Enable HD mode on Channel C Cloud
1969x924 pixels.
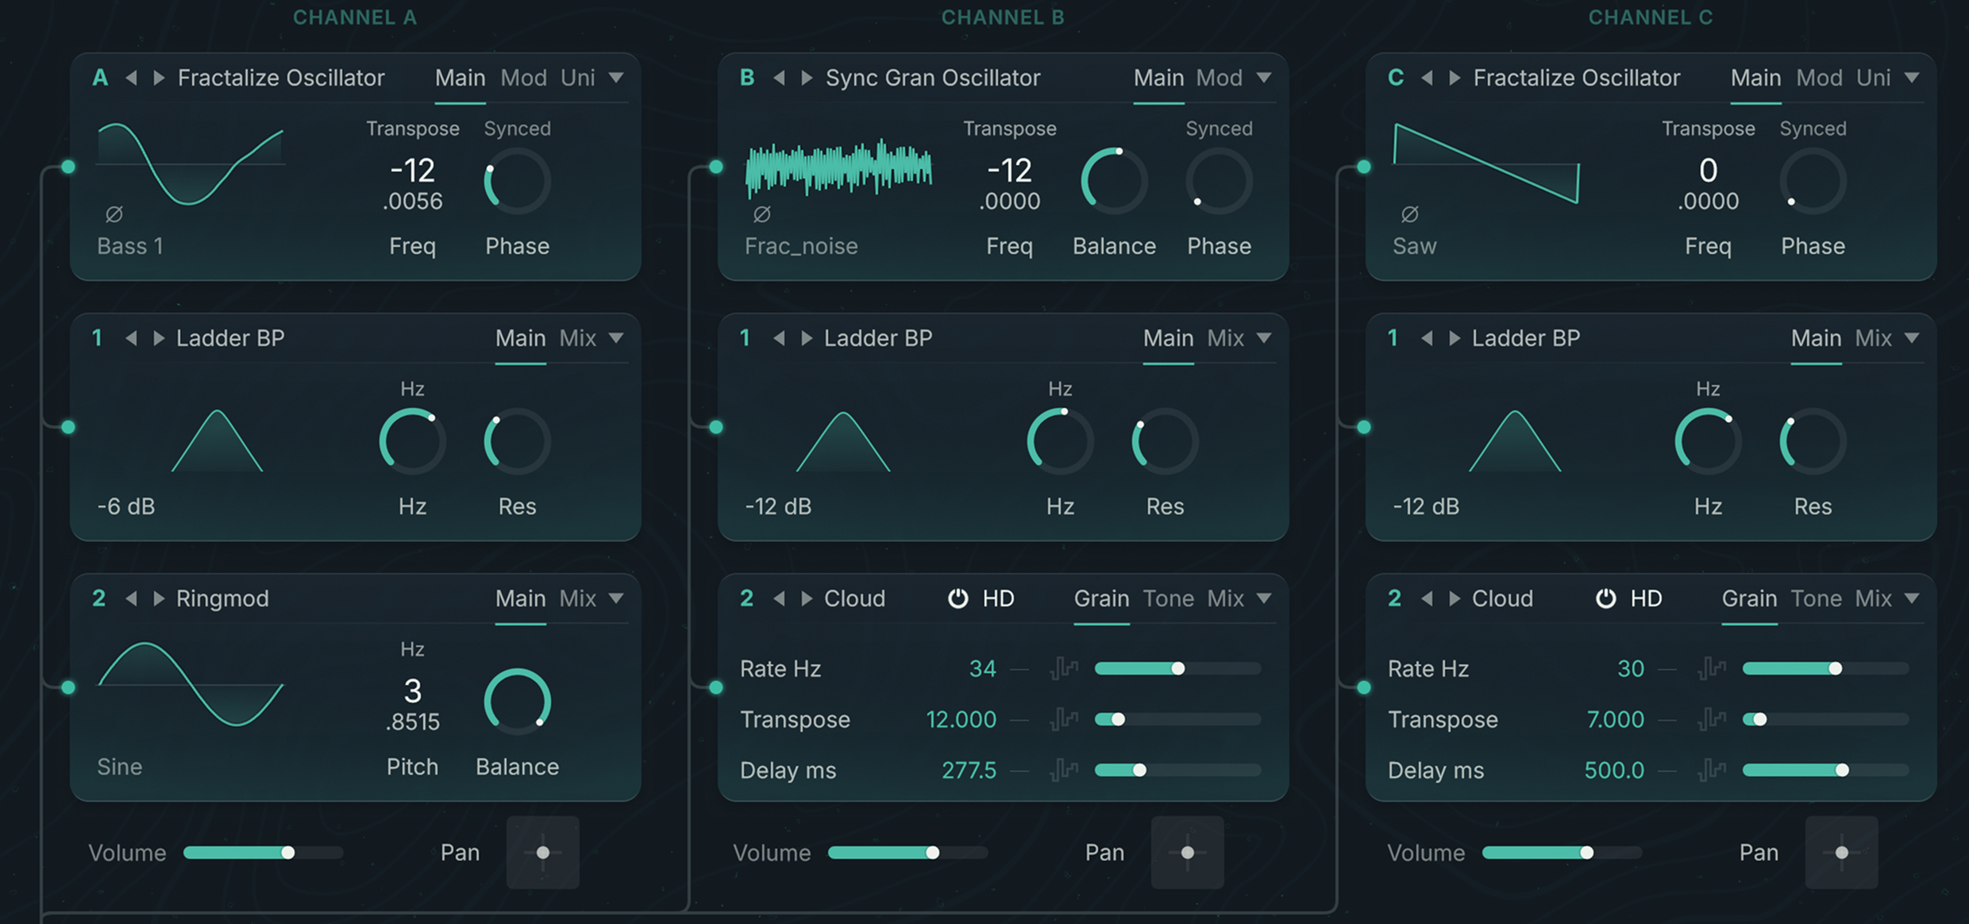click(1647, 599)
